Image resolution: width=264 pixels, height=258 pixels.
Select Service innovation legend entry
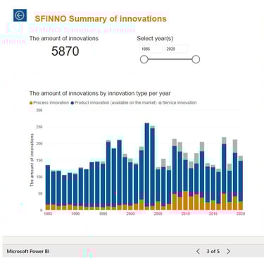(177, 103)
